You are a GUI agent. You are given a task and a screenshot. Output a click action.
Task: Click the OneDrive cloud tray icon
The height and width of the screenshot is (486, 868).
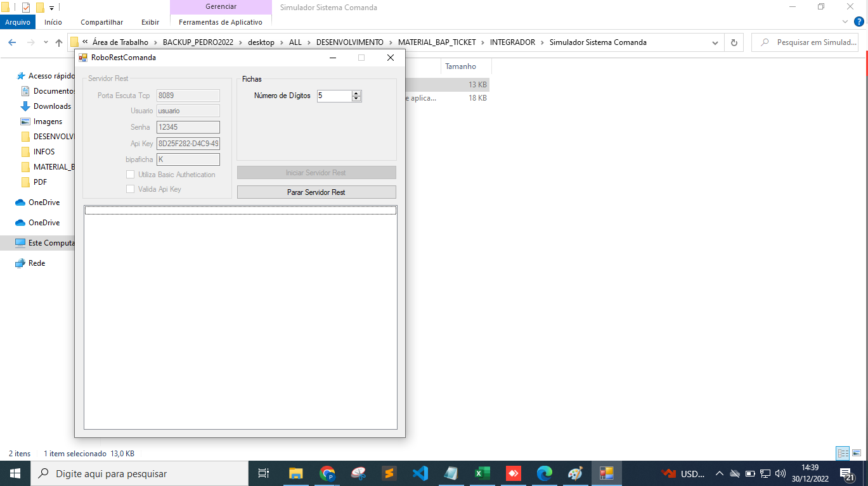[x=735, y=473]
